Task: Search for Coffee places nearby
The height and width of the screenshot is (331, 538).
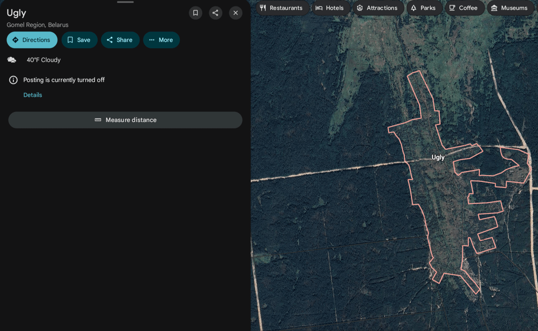Action: (x=464, y=8)
